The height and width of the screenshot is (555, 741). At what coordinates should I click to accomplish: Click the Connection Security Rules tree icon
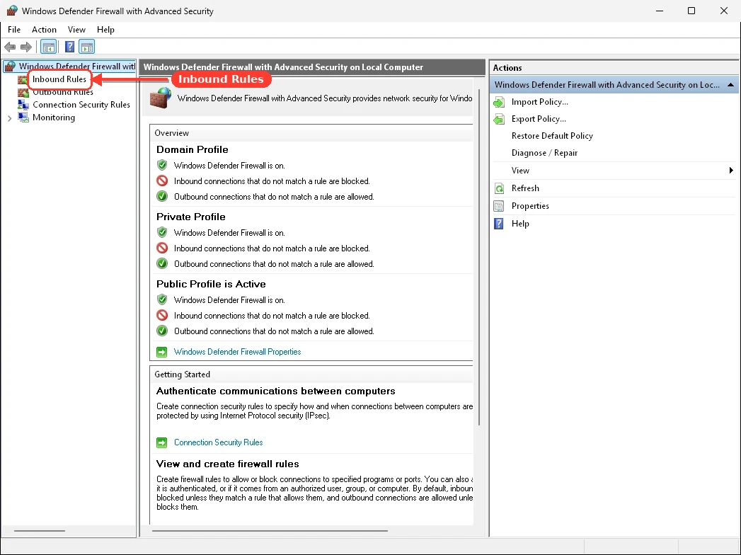(23, 105)
